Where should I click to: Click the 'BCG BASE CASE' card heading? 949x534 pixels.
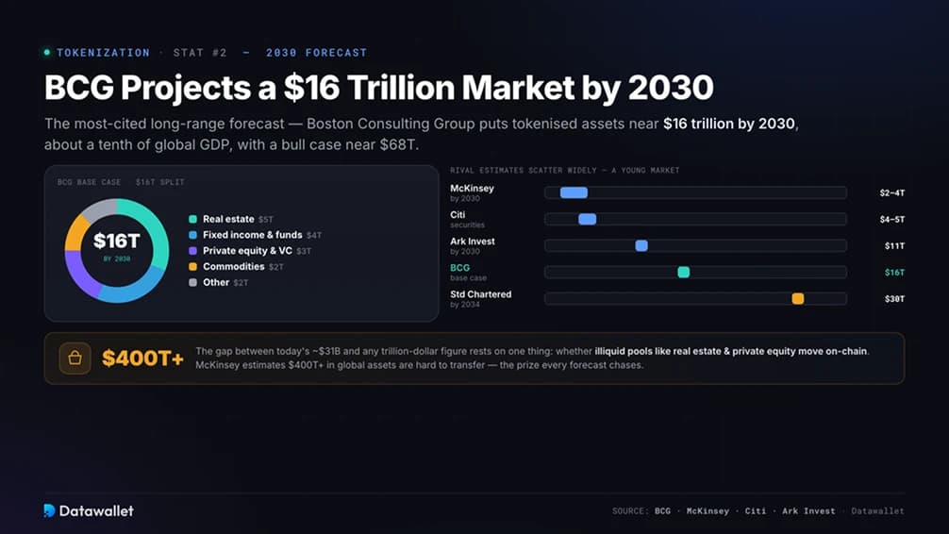point(89,182)
